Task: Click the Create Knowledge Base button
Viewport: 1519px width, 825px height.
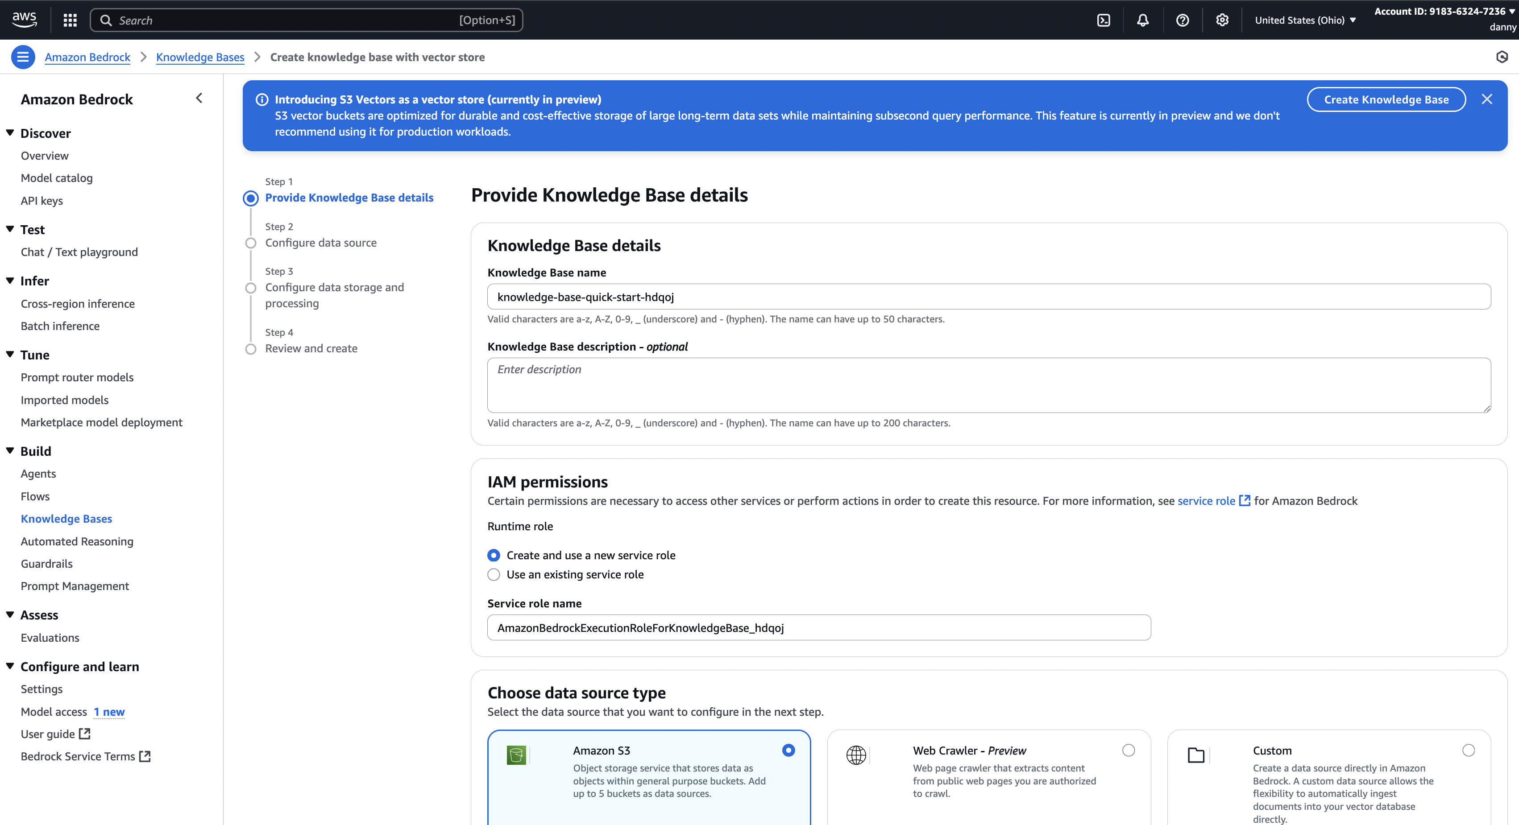Action: coord(1386,99)
